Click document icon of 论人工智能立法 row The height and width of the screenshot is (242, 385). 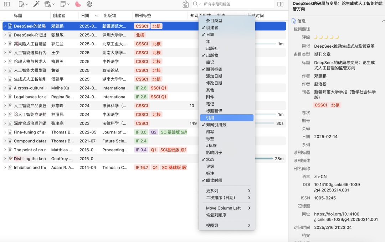click(10, 115)
